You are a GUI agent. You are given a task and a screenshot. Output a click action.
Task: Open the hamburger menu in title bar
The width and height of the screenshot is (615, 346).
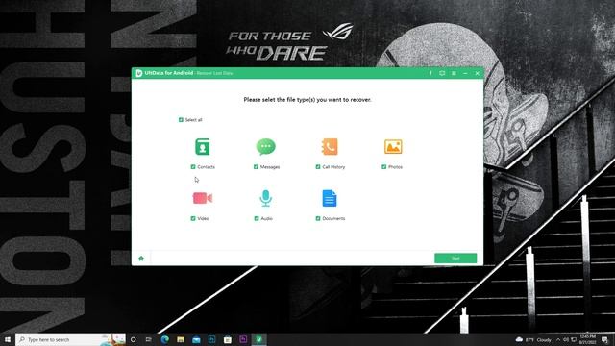(x=454, y=73)
